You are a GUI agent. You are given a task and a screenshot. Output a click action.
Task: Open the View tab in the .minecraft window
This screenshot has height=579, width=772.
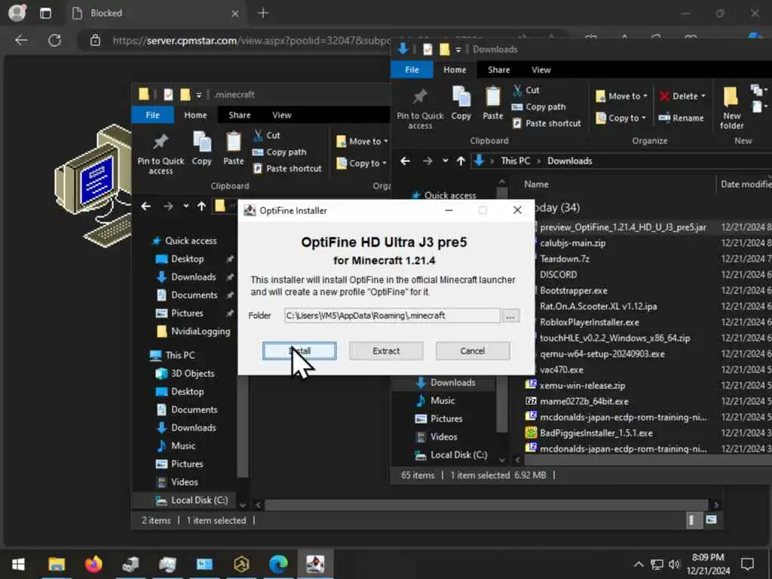click(282, 115)
